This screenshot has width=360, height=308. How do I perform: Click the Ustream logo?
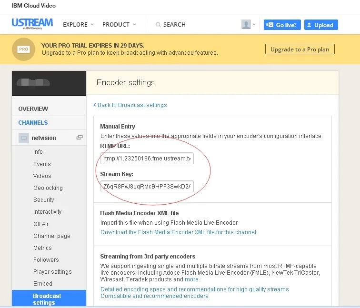[x=32, y=24]
